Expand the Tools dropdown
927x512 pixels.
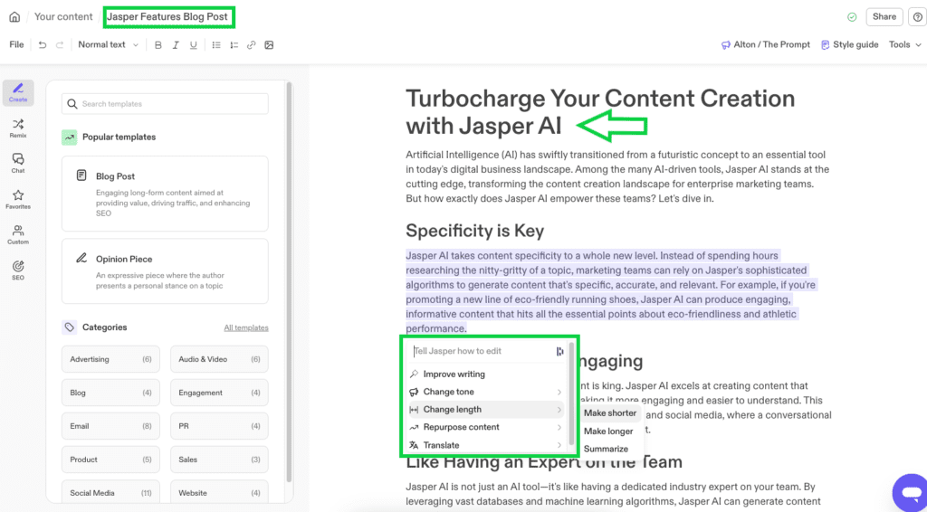905,45
